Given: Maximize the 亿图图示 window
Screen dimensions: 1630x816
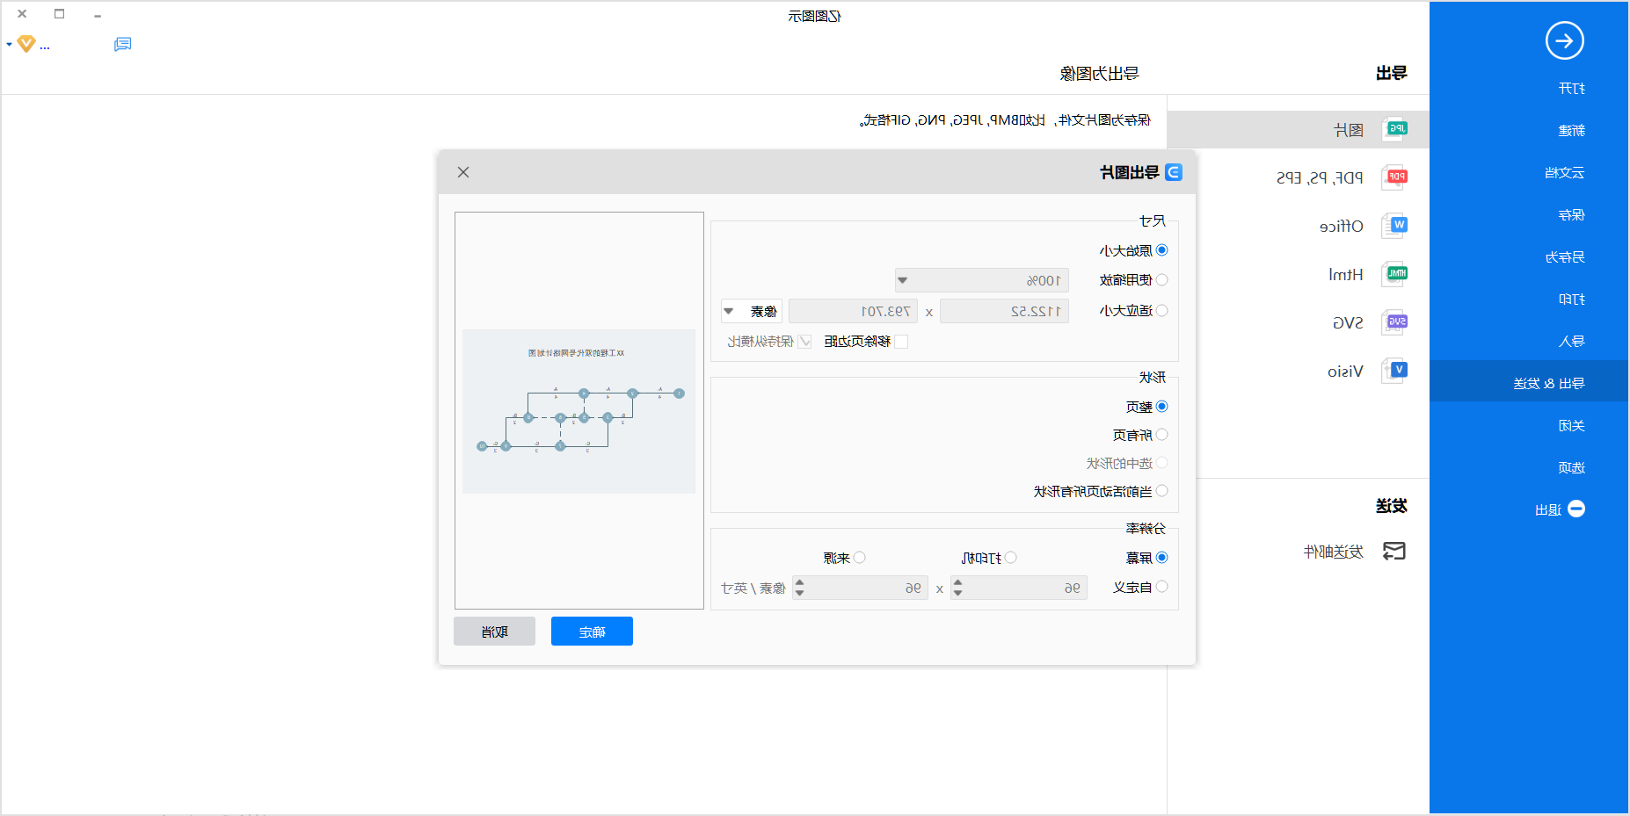Looking at the screenshot, I should tap(60, 14).
